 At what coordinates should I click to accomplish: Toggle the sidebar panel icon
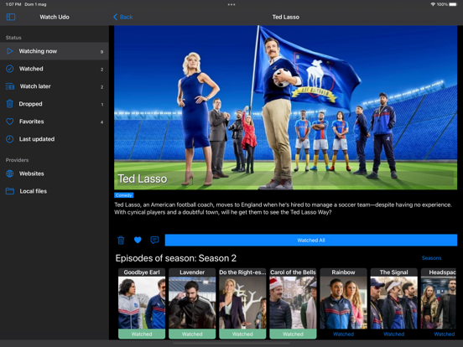pyautogui.click(x=11, y=17)
